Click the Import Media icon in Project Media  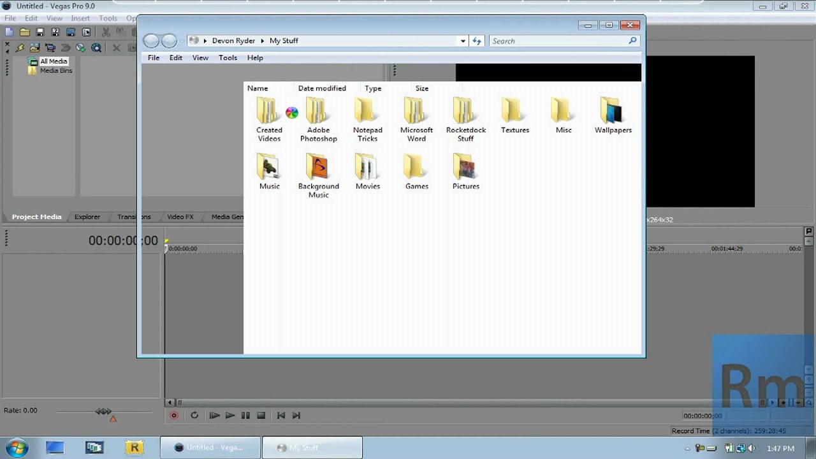pyautogui.click(x=34, y=48)
